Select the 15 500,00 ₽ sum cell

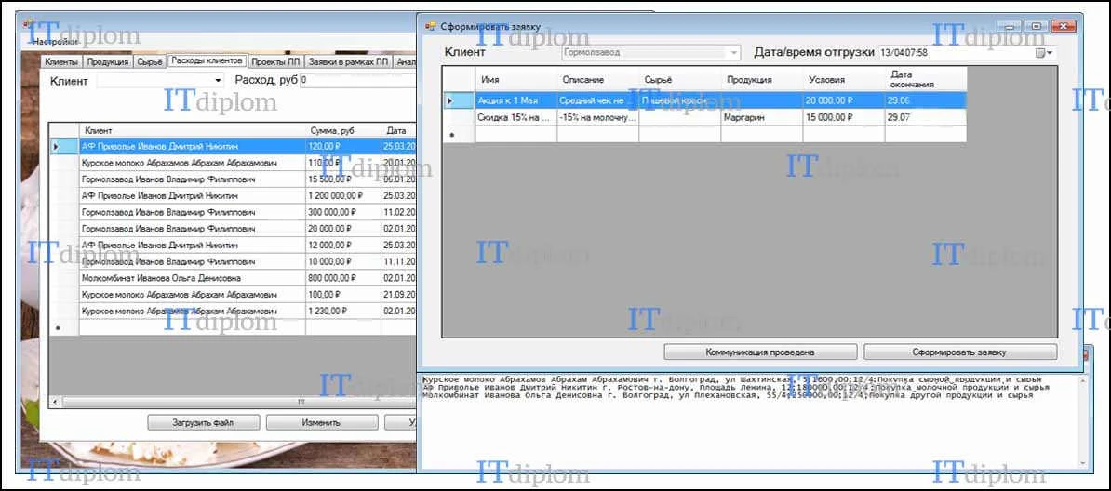coord(343,179)
